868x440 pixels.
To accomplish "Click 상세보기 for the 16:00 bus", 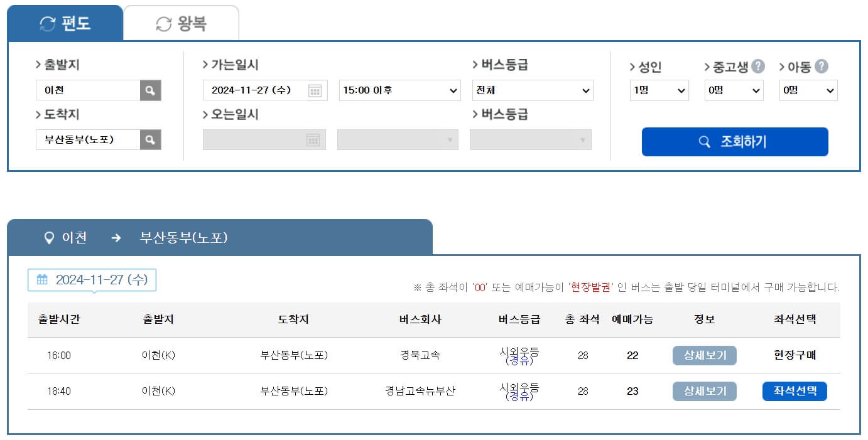I will click(x=705, y=355).
